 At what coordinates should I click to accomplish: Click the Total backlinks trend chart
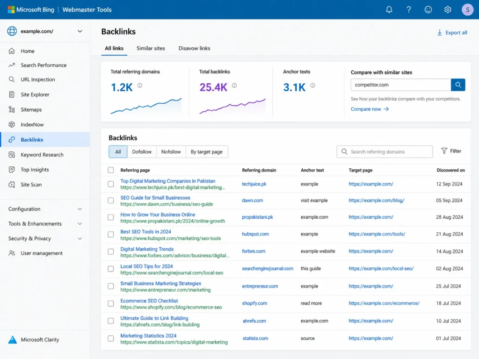[232, 106]
